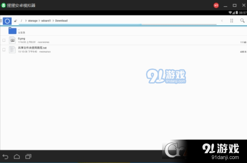Open the vertical dots overflow menu
The image size is (247, 163).
232,21
